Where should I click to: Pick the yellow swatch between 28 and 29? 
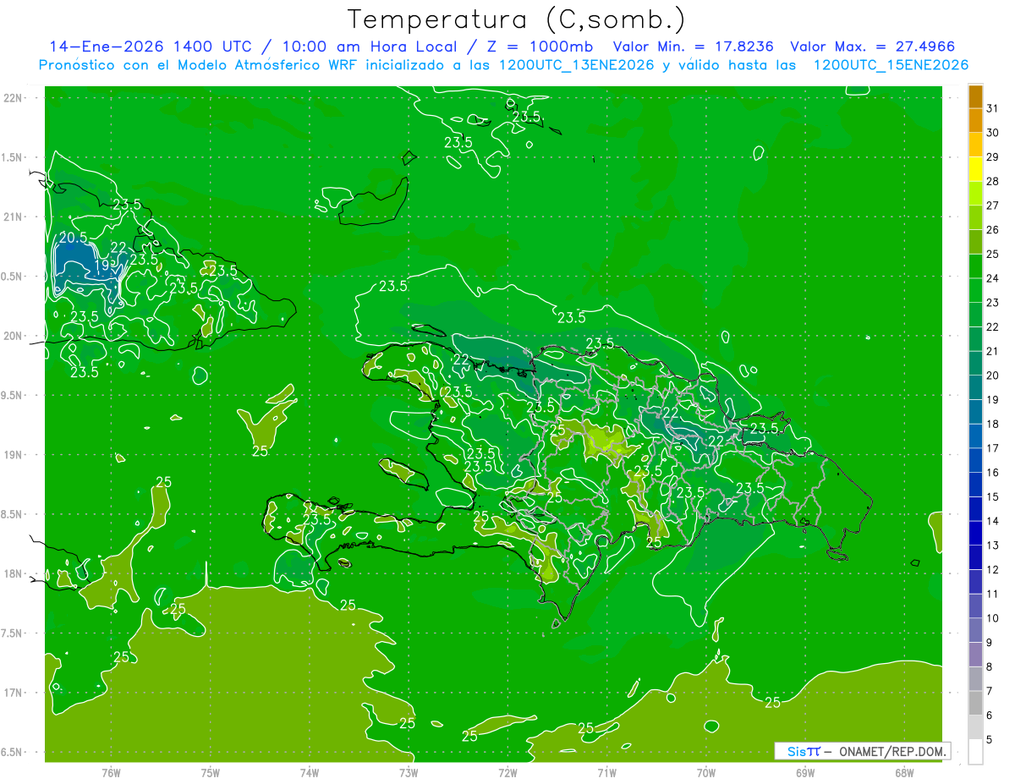(975, 169)
